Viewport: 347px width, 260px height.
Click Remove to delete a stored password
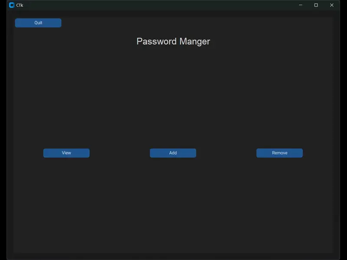coord(279,153)
